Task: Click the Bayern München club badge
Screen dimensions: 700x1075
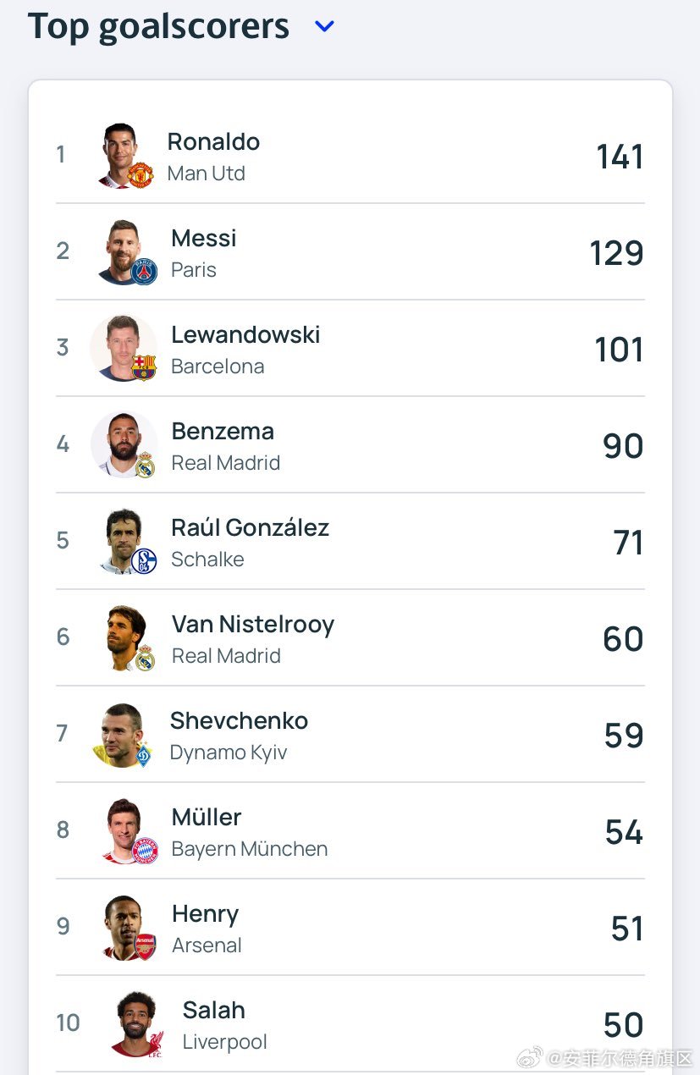Action: 145,850
